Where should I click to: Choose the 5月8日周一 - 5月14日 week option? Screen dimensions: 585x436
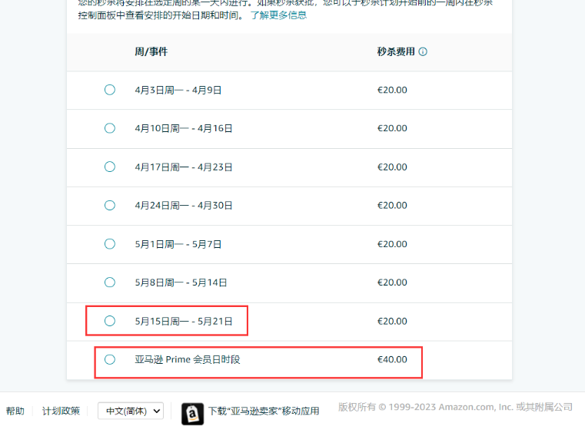110,282
